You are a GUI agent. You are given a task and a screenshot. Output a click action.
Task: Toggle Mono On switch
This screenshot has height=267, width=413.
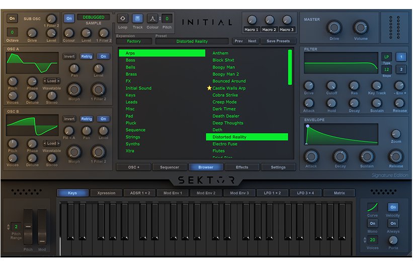click(x=372, y=223)
